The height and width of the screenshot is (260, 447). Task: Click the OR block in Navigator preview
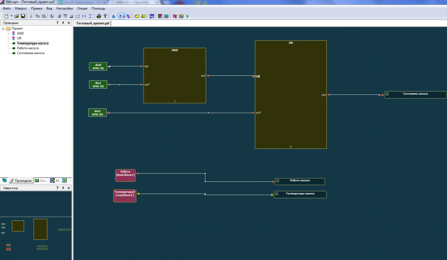click(x=40, y=229)
